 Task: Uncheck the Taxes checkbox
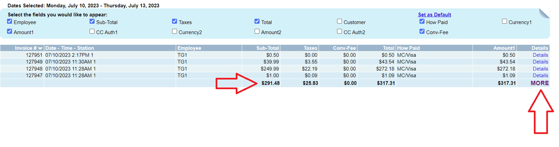pos(174,22)
